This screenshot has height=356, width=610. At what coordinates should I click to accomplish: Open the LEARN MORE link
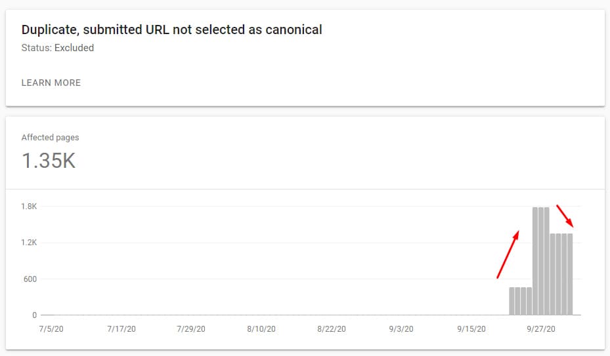point(51,83)
